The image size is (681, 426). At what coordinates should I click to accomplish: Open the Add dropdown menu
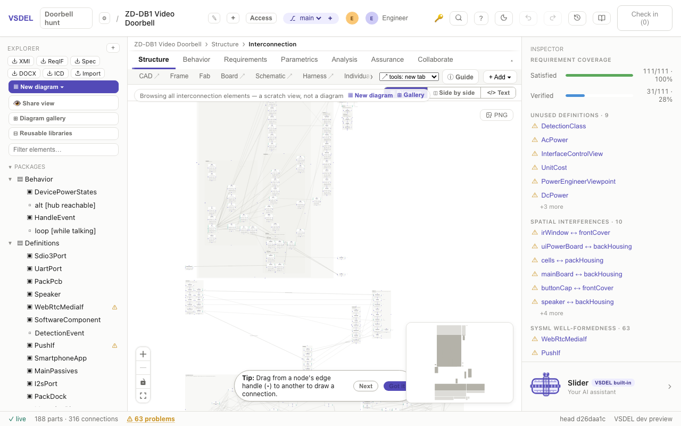pyautogui.click(x=500, y=77)
